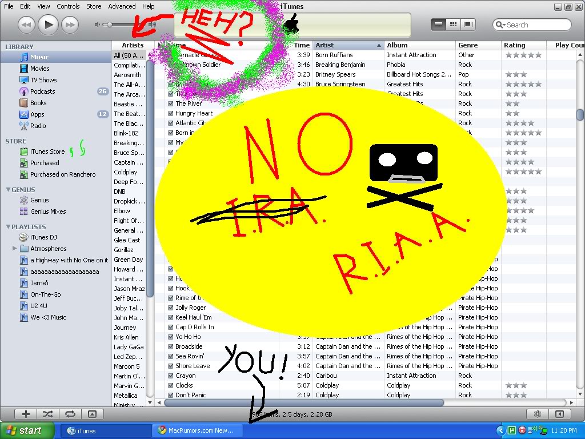Toggle repeat mode
This screenshot has height=439, width=585.
click(x=70, y=414)
